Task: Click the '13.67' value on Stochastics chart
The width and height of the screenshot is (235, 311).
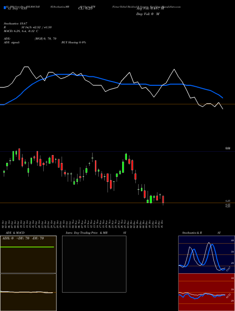Action: click(228, 269)
